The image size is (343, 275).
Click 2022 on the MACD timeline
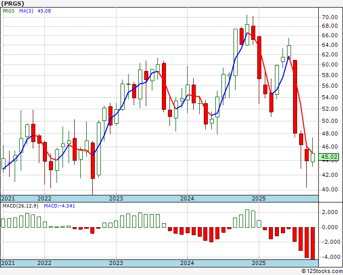[44, 263]
